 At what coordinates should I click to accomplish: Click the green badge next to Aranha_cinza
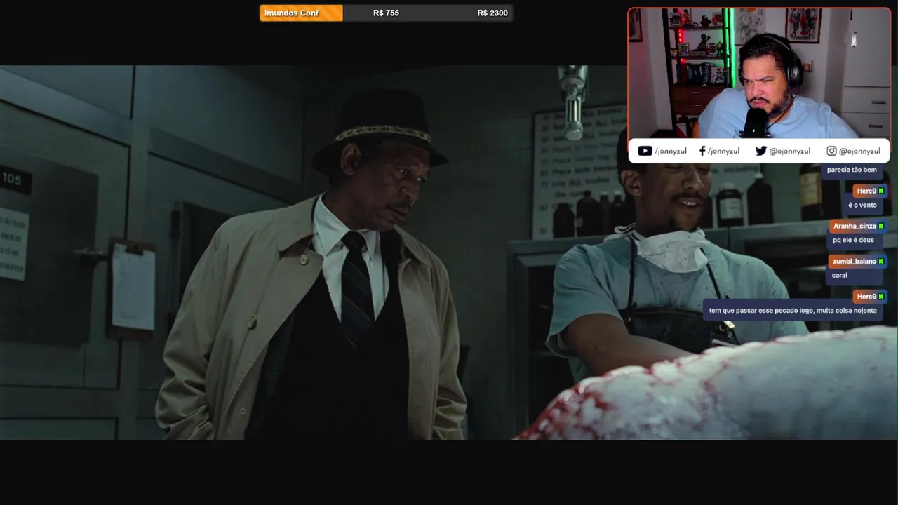click(x=881, y=226)
